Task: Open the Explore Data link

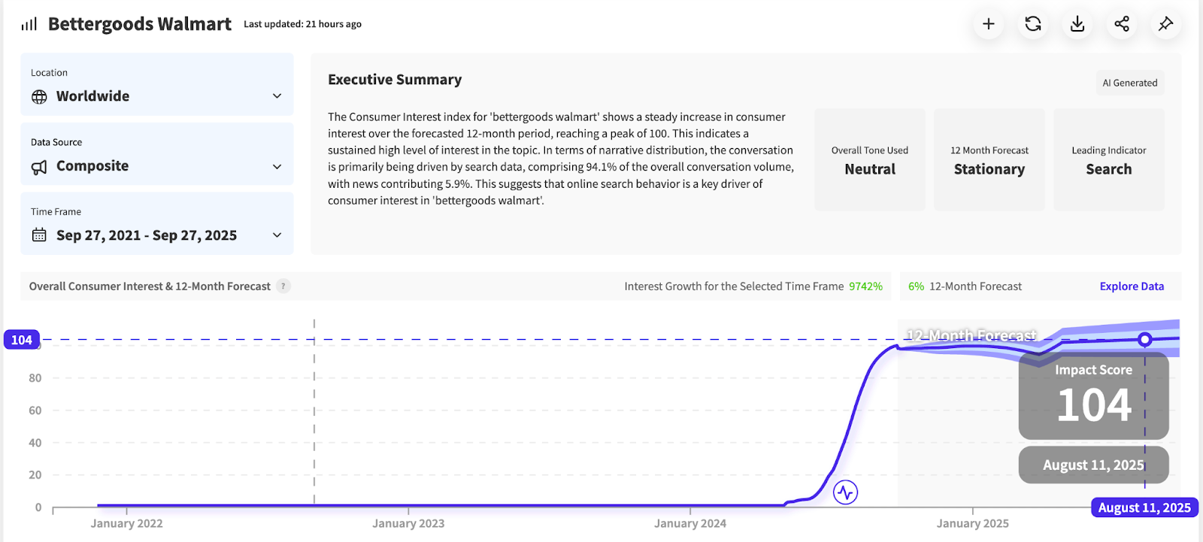Action: click(1132, 286)
